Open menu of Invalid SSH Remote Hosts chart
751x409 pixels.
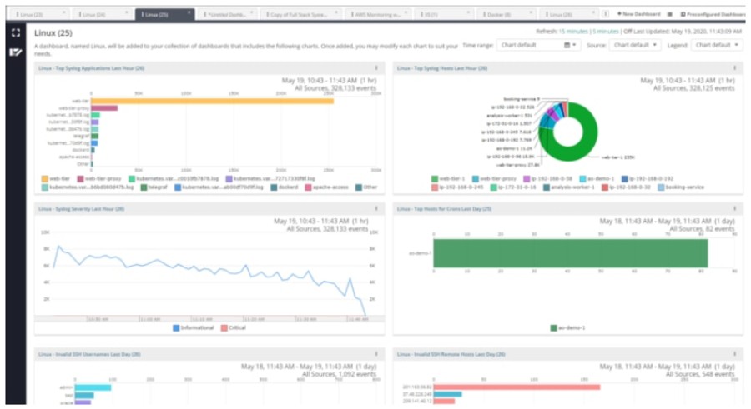point(734,355)
